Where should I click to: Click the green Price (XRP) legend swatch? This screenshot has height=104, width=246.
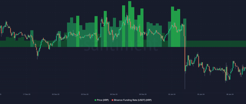click(x=95, y=100)
